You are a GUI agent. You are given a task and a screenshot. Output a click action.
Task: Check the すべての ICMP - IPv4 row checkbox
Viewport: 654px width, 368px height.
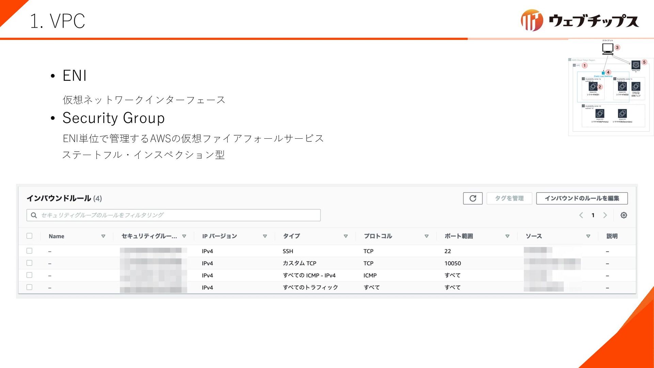point(29,275)
